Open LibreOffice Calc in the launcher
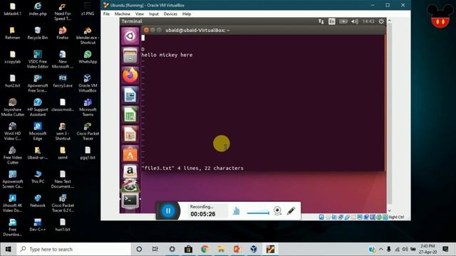456x256 pixels. [130, 114]
